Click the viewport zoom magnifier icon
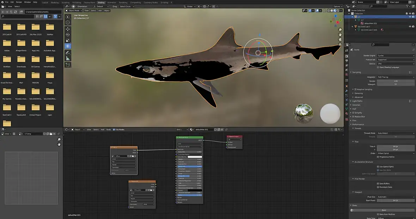The width and height of the screenshot is (416, 219). (x=340, y=30)
